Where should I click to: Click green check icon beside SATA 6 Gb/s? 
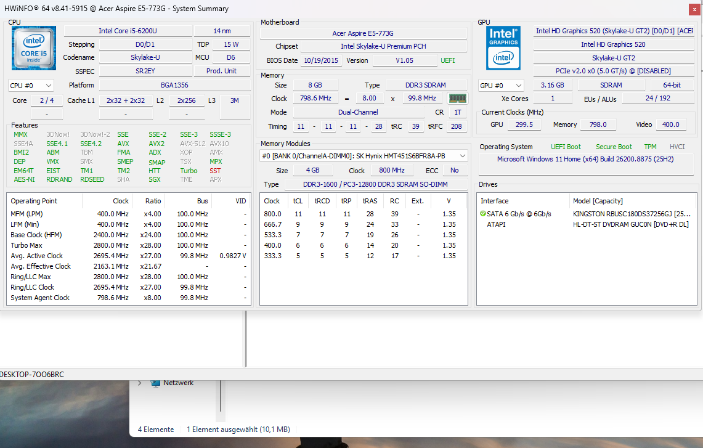483,213
